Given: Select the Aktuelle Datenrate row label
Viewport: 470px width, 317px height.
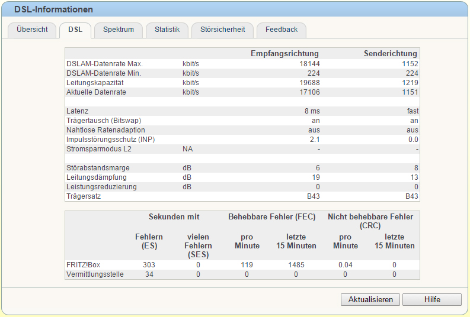Looking at the screenshot, I should (x=96, y=92).
